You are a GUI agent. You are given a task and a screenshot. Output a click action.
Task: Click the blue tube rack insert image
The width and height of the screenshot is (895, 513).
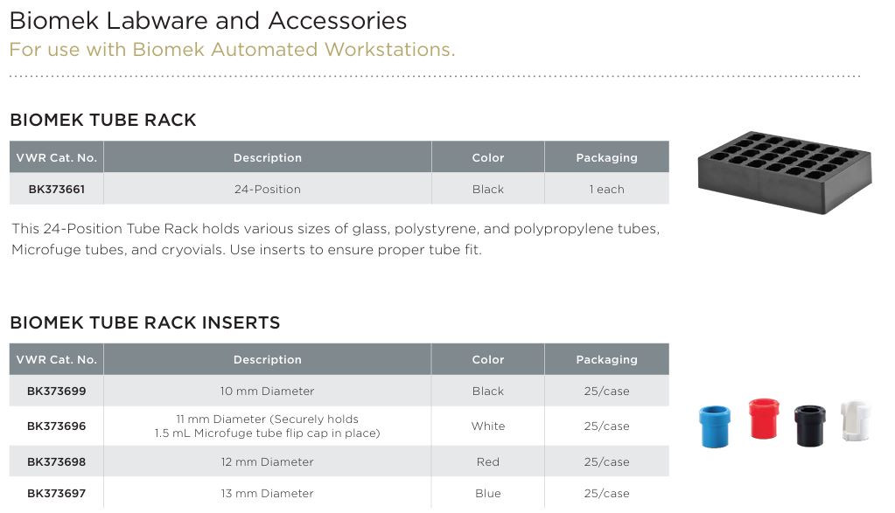pyautogui.click(x=715, y=426)
